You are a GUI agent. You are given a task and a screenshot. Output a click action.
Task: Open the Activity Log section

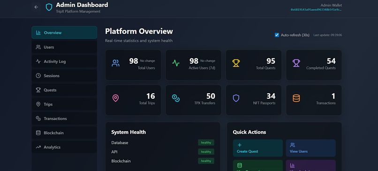point(64,61)
